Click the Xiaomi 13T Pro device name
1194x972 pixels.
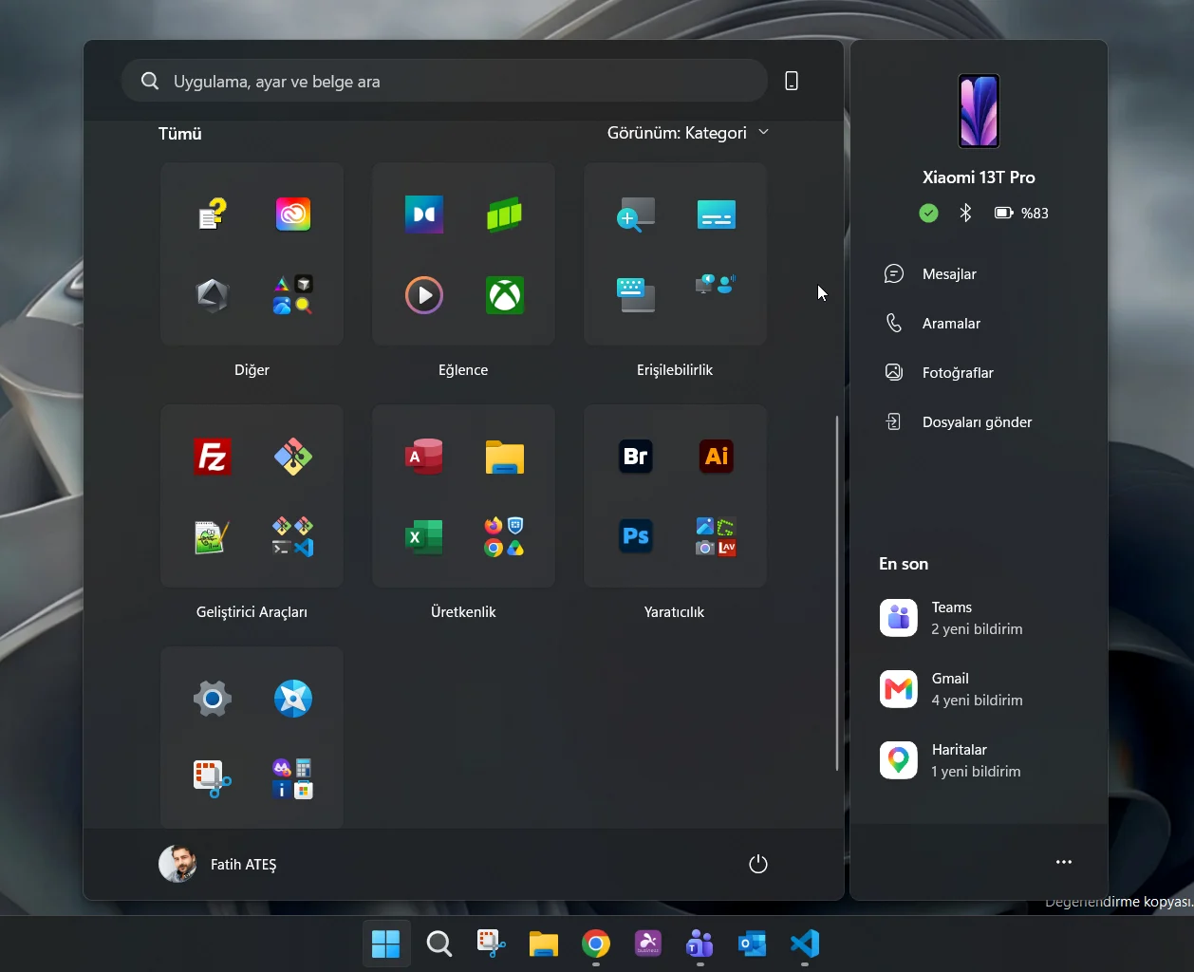[x=979, y=178]
